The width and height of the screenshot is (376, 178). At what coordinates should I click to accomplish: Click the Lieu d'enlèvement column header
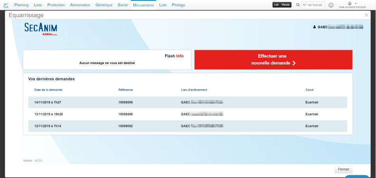point(194,90)
